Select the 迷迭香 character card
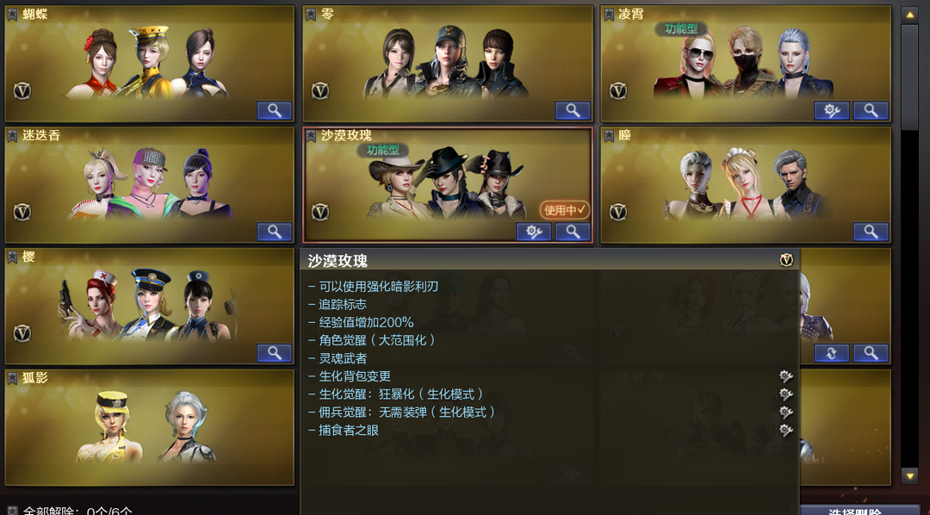Viewport: 930px width, 515px height. tap(150, 184)
